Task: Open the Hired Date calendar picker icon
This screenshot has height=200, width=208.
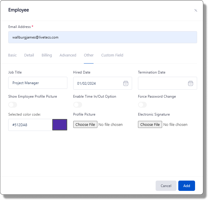Action: click(126, 83)
